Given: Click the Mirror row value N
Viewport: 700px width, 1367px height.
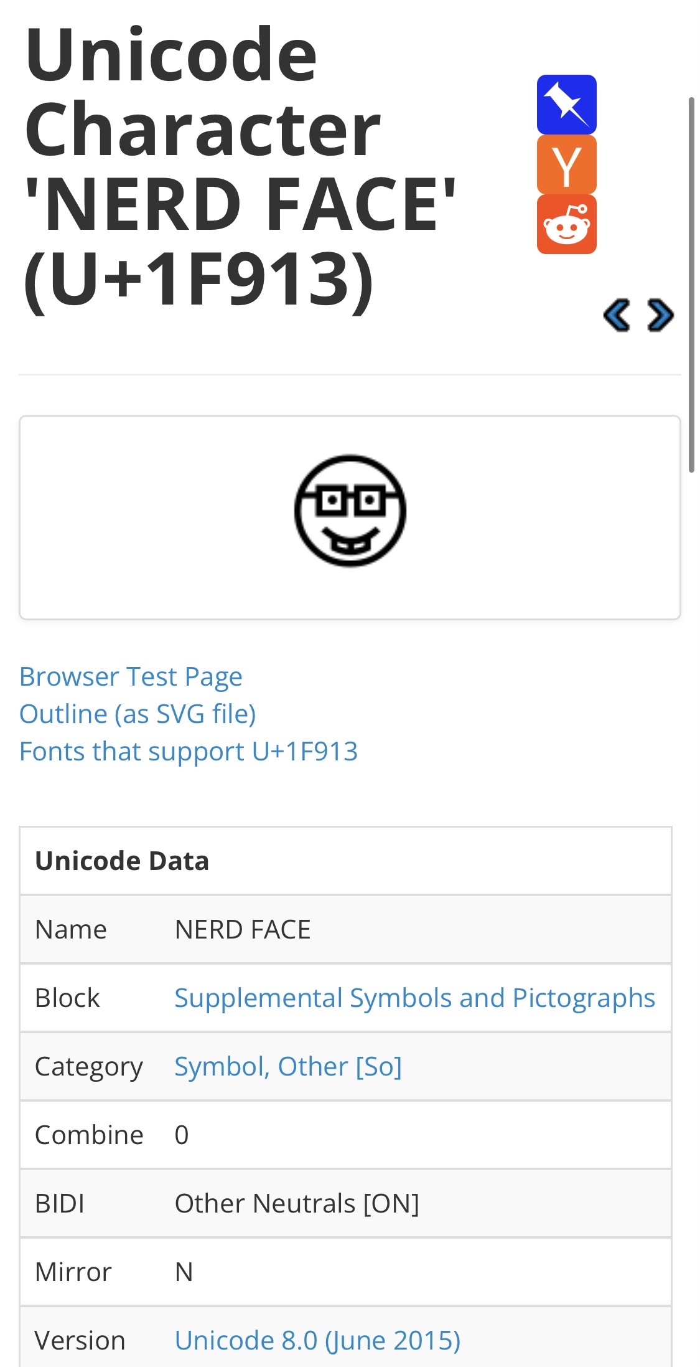Looking at the screenshot, I should click(x=184, y=1272).
